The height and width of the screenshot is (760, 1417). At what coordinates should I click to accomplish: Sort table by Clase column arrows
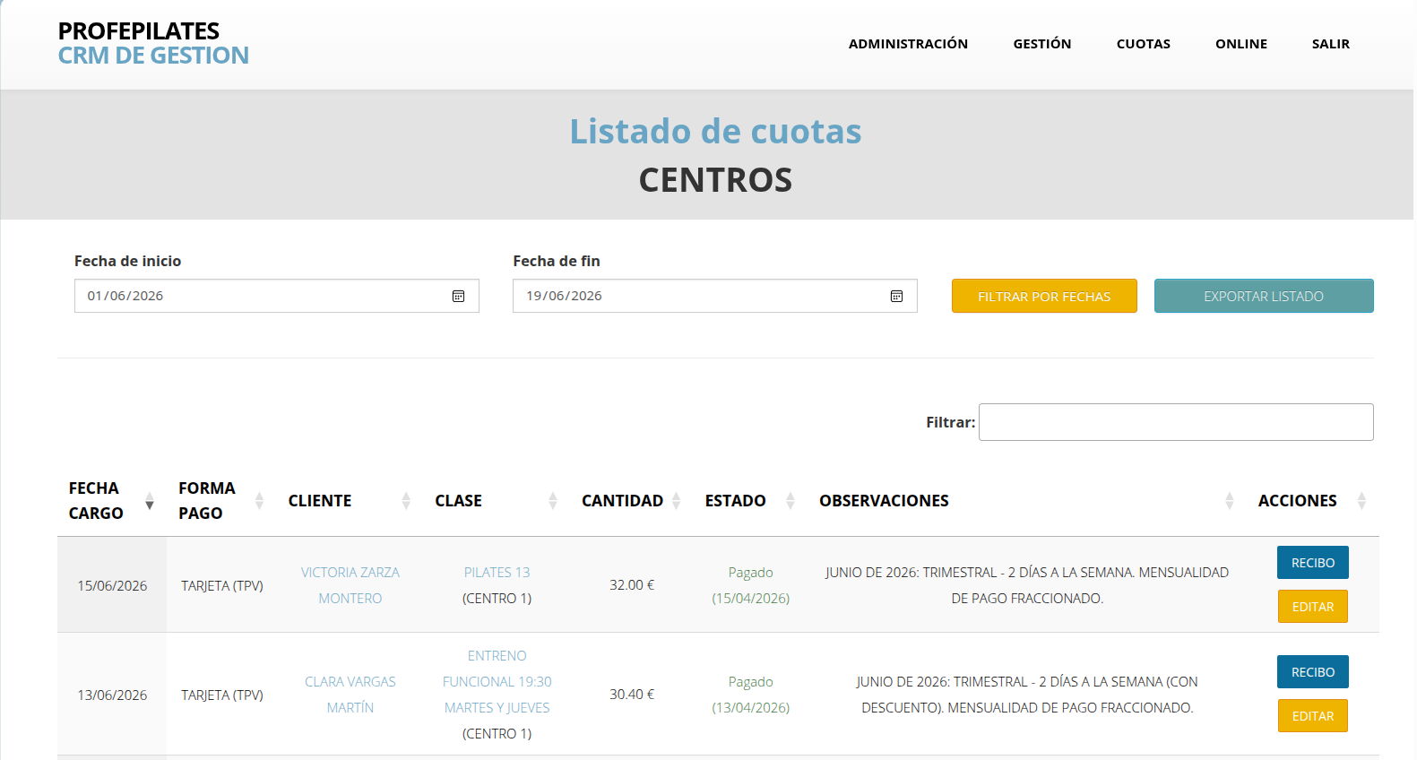pos(553,501)
